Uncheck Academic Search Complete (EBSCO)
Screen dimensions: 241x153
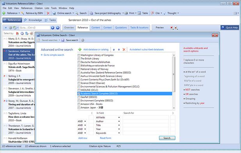coord(79,94)
